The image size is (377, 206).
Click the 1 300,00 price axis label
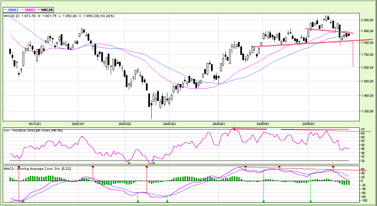pyautogui.click(x=368, y=111)
